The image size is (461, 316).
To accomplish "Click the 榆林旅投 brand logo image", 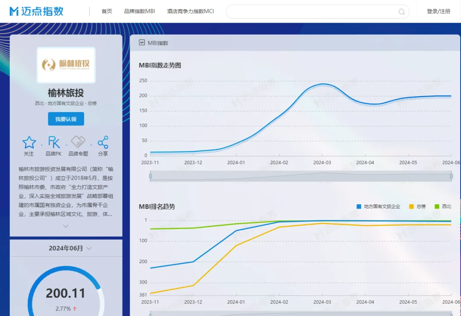I will tap(66, 65).
